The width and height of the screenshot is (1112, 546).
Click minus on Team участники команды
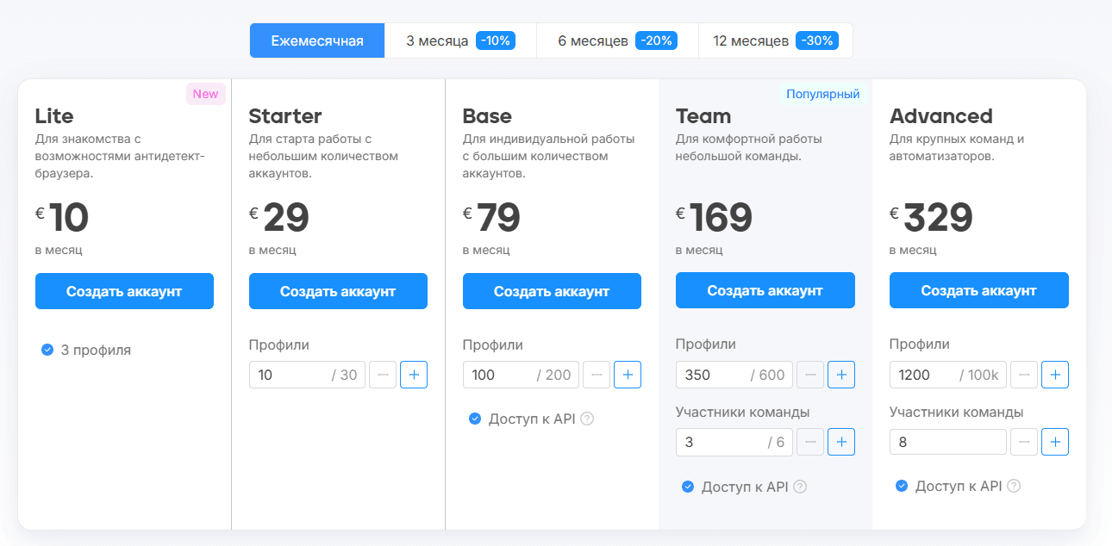pos(810,442)
